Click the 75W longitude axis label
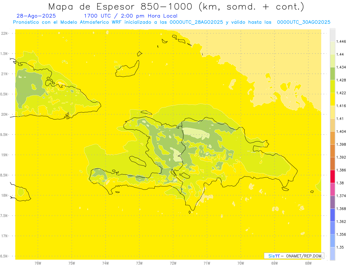 (x=72, y=263)
